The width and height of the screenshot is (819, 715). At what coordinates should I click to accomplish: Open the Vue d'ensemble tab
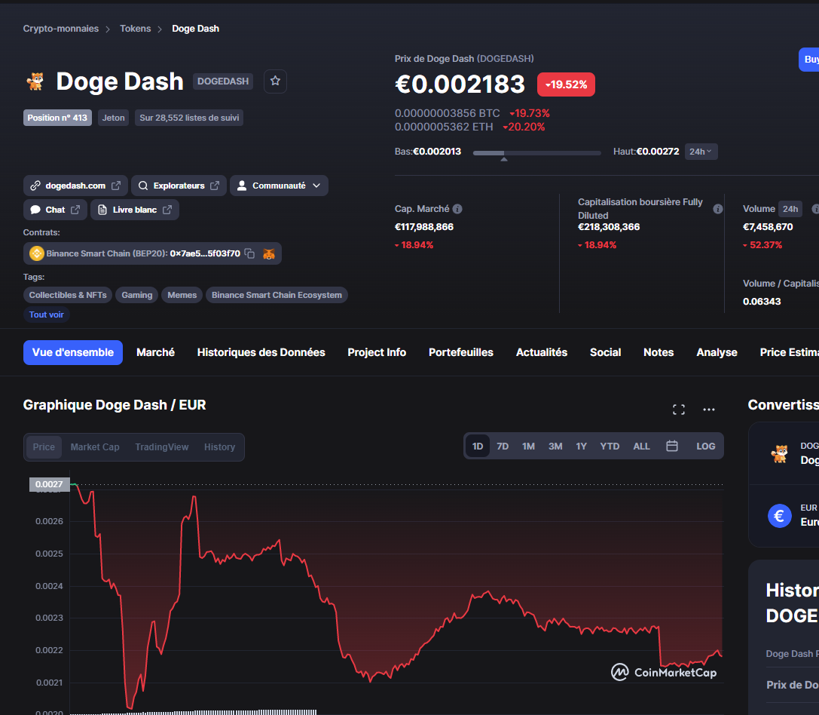click(x=73, y=352)
